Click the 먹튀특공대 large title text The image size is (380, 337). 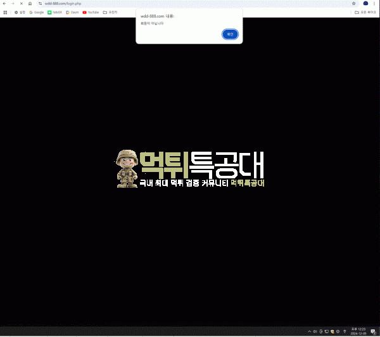[201, 164]
